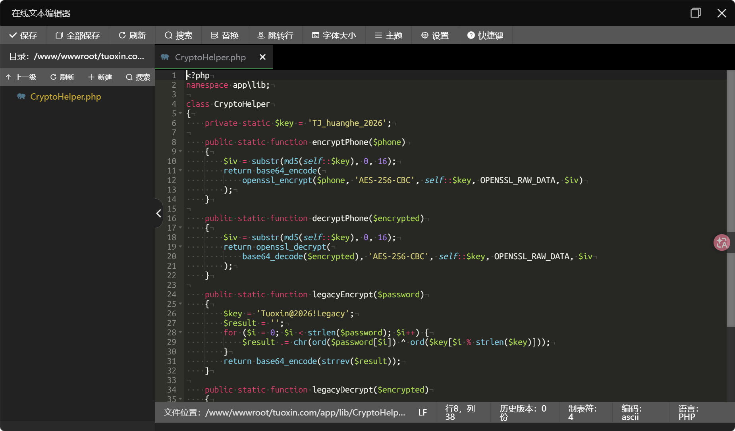Open 字体大小 font size setting
The height and width of the screenshot is (431, 735).
click(x=334, y=35)
